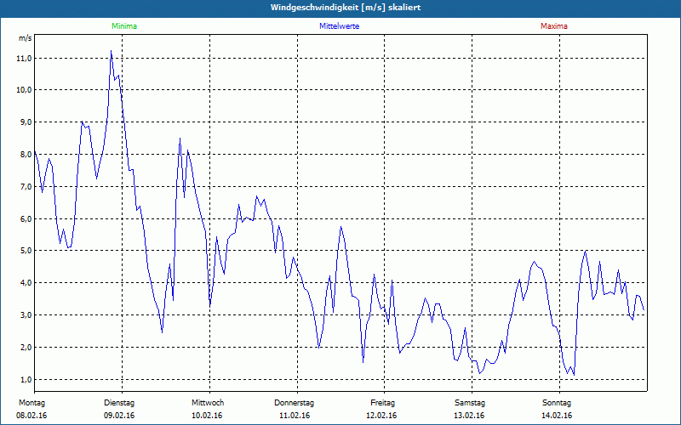Click the date 11.02.16
Image resolution: width=681 pixels, height=425 pixels.
(x=295, y=416)
